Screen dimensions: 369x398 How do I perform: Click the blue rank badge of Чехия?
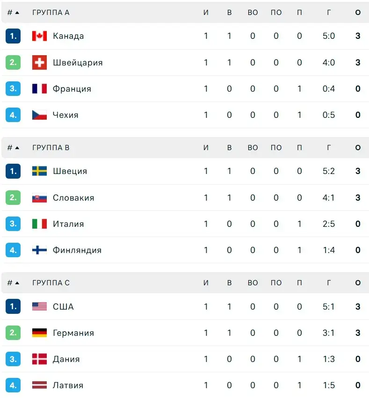(x=13, y=115)
